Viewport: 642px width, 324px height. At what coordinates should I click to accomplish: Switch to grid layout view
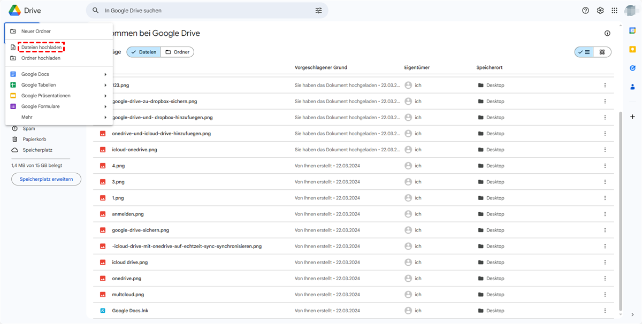coord(602,52)
